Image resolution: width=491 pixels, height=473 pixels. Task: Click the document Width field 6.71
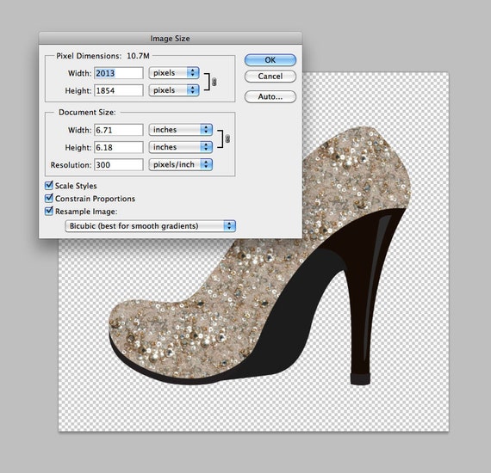click(x=119, y=130)
